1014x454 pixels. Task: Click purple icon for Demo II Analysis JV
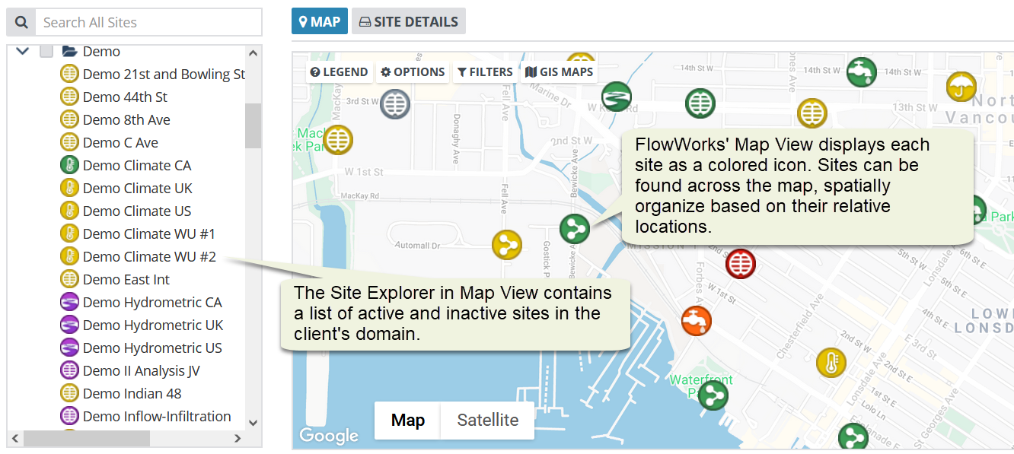[x=70, y=370]
